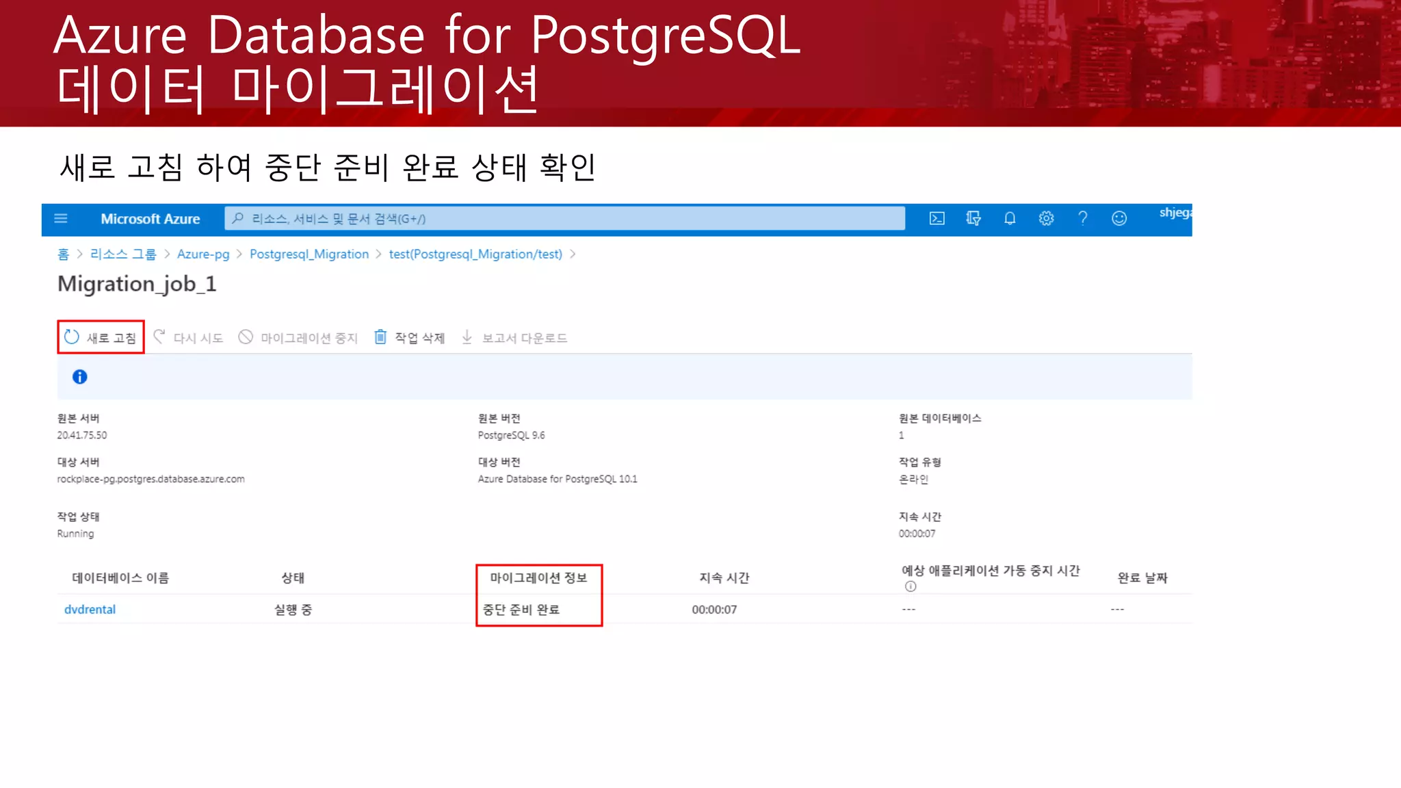Click the Microsoft Azure logo text

click(x=150, y=219)
